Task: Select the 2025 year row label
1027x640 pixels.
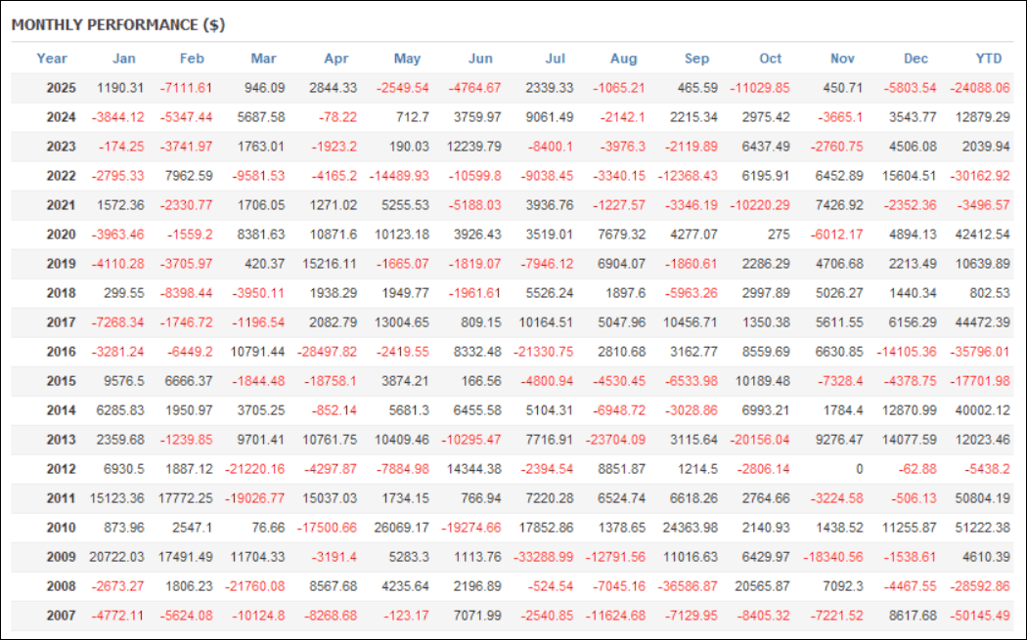Action: pos(61,88)
